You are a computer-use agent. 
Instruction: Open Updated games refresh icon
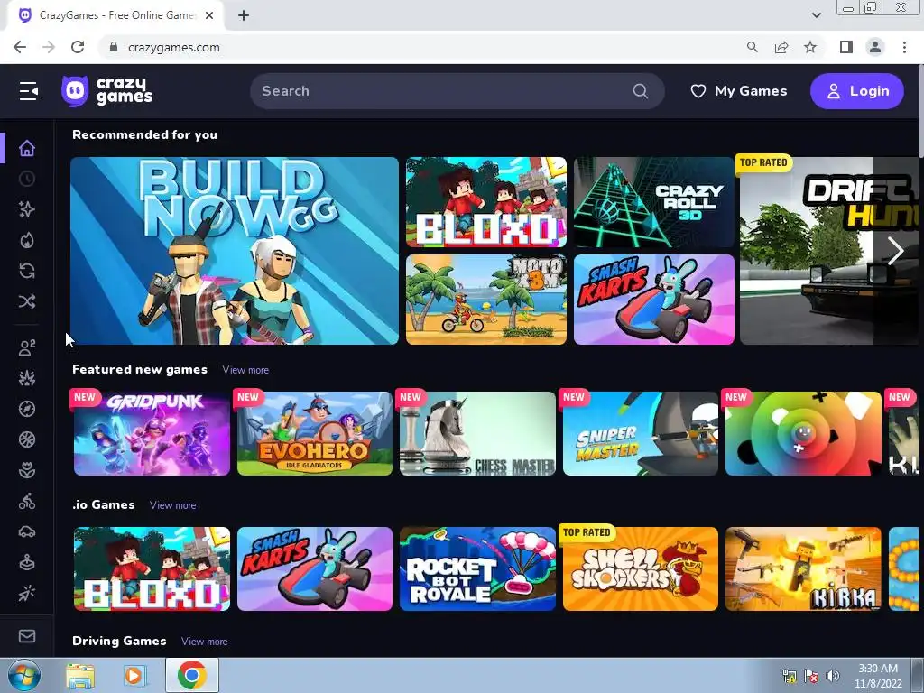click(x=27, y=271)
